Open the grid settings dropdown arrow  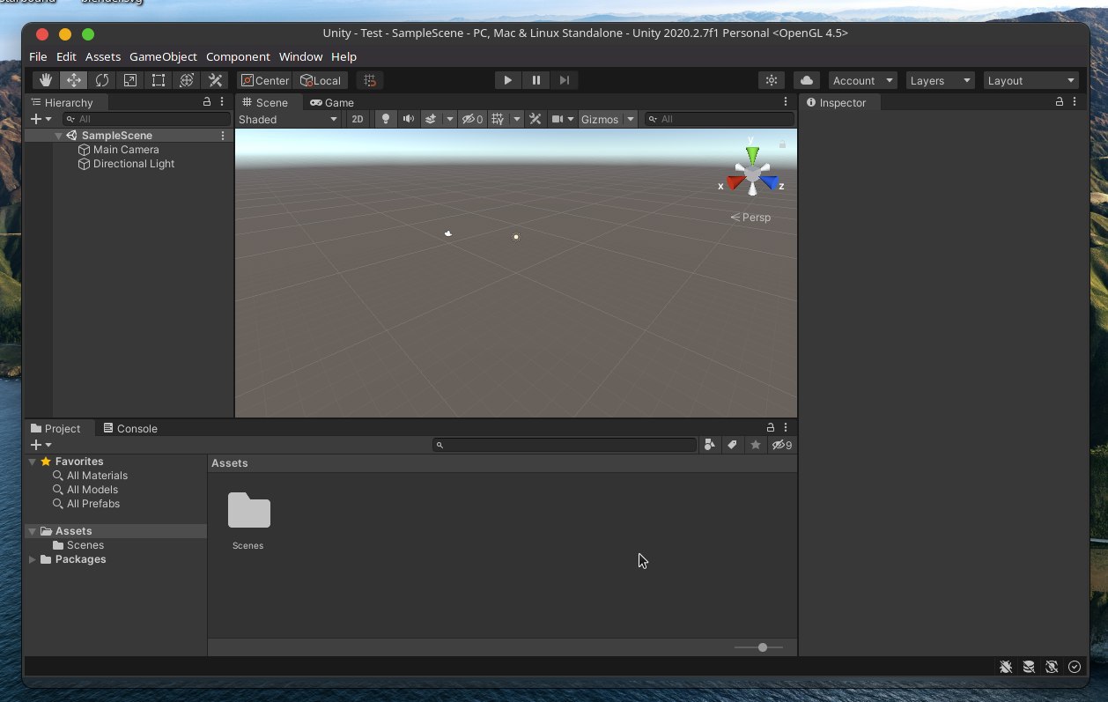tap(517, 119)
